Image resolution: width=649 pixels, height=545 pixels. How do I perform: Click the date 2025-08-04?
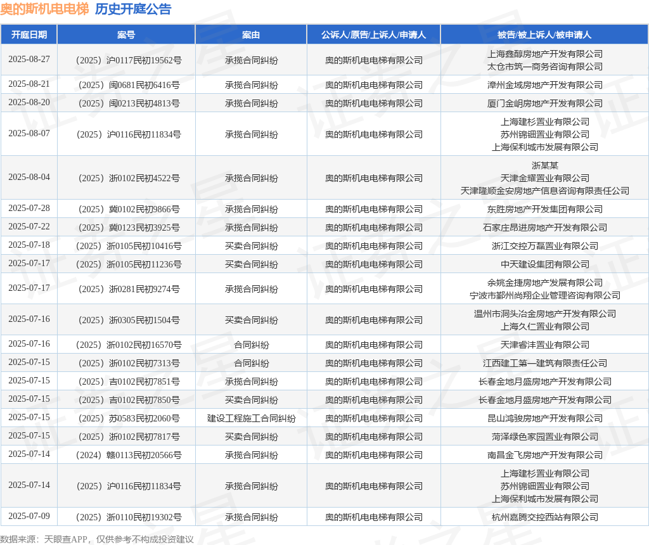[29, 177]
